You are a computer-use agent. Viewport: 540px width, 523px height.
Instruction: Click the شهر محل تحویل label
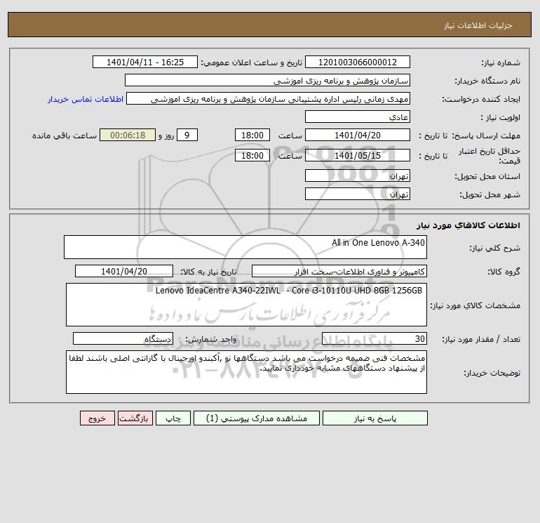click(490, 194)
